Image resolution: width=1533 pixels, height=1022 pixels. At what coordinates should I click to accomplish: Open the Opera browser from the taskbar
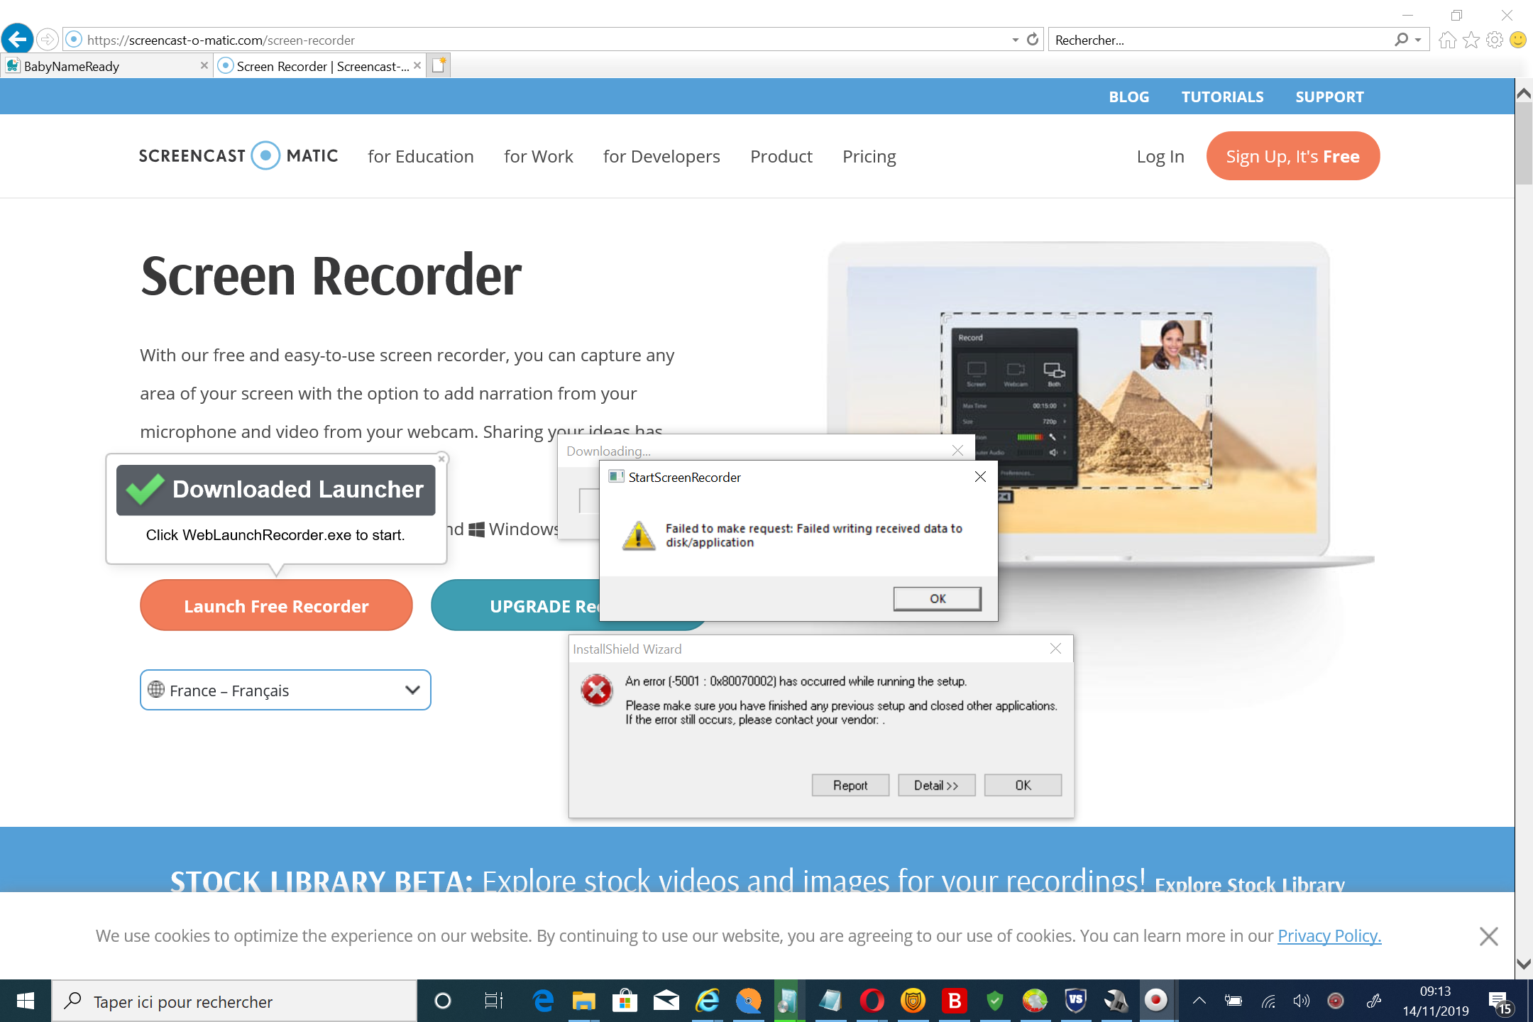(x=872, y=1001)
